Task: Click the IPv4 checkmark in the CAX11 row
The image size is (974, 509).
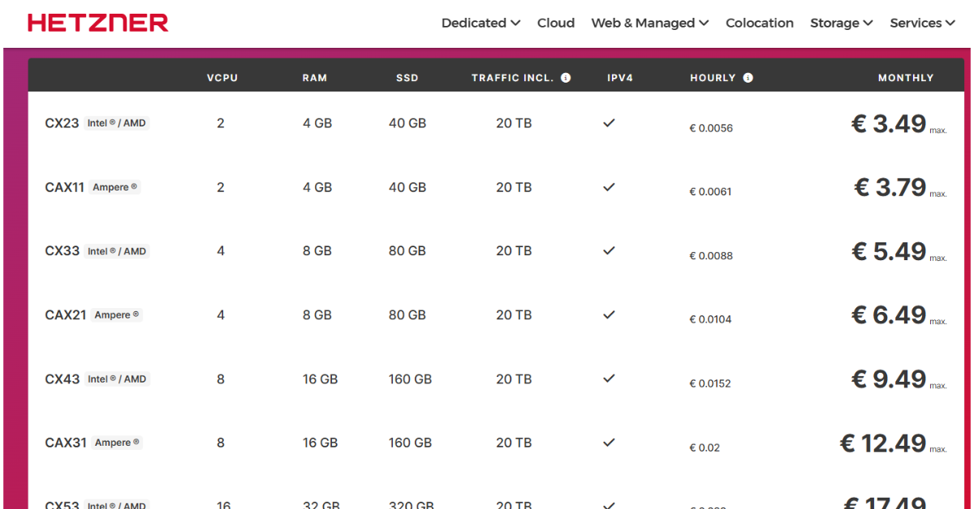Action: (609, 187)
